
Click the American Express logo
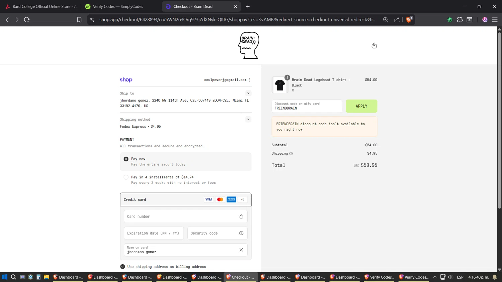[231, 199]
